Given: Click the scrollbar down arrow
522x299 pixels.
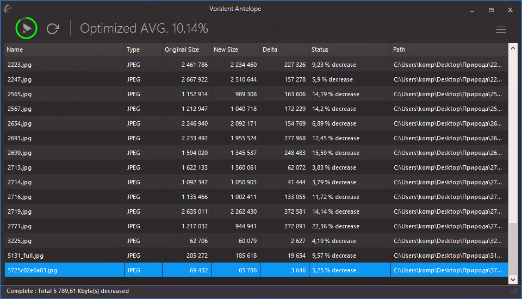Looking at the screenshot, I should tap(513, 279).
